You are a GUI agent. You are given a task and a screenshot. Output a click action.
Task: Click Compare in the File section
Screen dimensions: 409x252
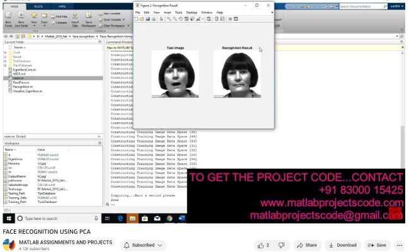[59, 23]
